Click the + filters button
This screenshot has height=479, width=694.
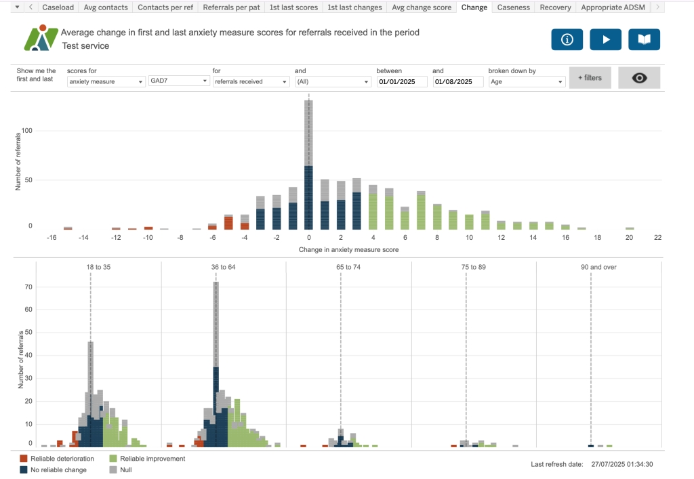pos(589,78)
